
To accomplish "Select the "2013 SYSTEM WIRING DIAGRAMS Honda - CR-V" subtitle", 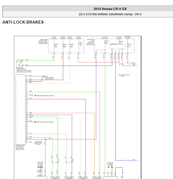I will pyautogui.click(x=110, y=14).
